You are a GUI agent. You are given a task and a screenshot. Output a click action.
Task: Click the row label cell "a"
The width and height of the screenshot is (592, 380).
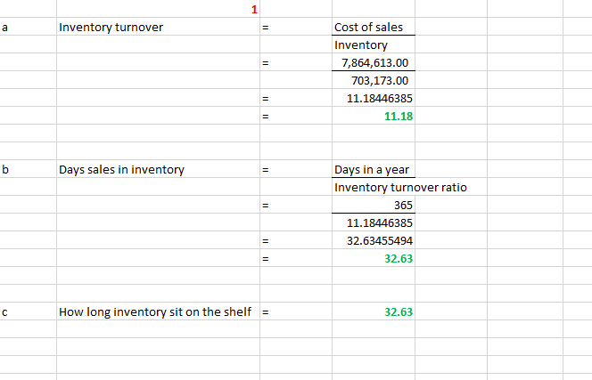click(7, 28)
